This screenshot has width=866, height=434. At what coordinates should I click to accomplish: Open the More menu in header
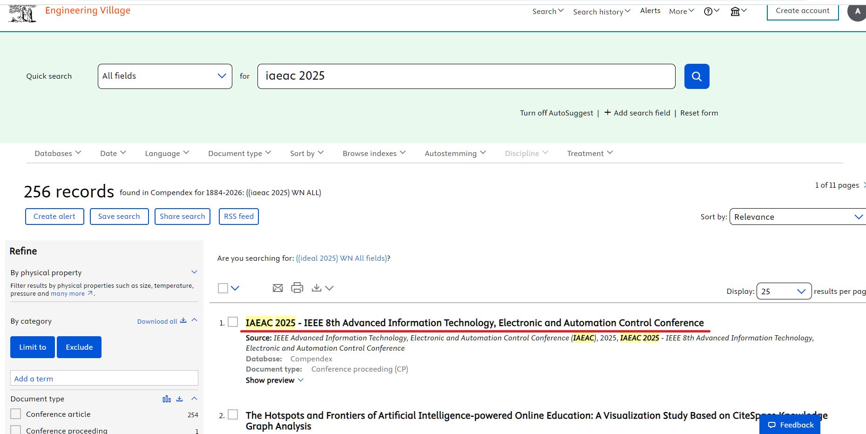682,12
